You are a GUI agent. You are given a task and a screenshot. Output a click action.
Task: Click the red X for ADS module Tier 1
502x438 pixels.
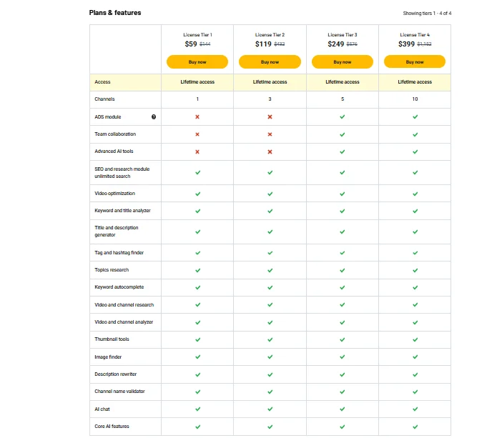[197, 116]
